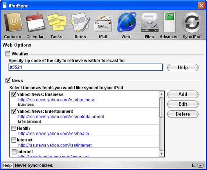Select the Tasks sticky notes icon
The height and width of the screenshot is (170, 207).
(57, 22)
